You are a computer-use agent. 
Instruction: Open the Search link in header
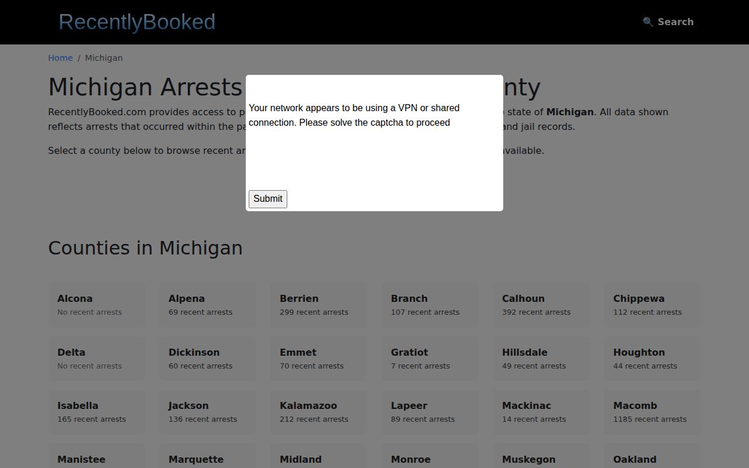[x=668, y=22]
